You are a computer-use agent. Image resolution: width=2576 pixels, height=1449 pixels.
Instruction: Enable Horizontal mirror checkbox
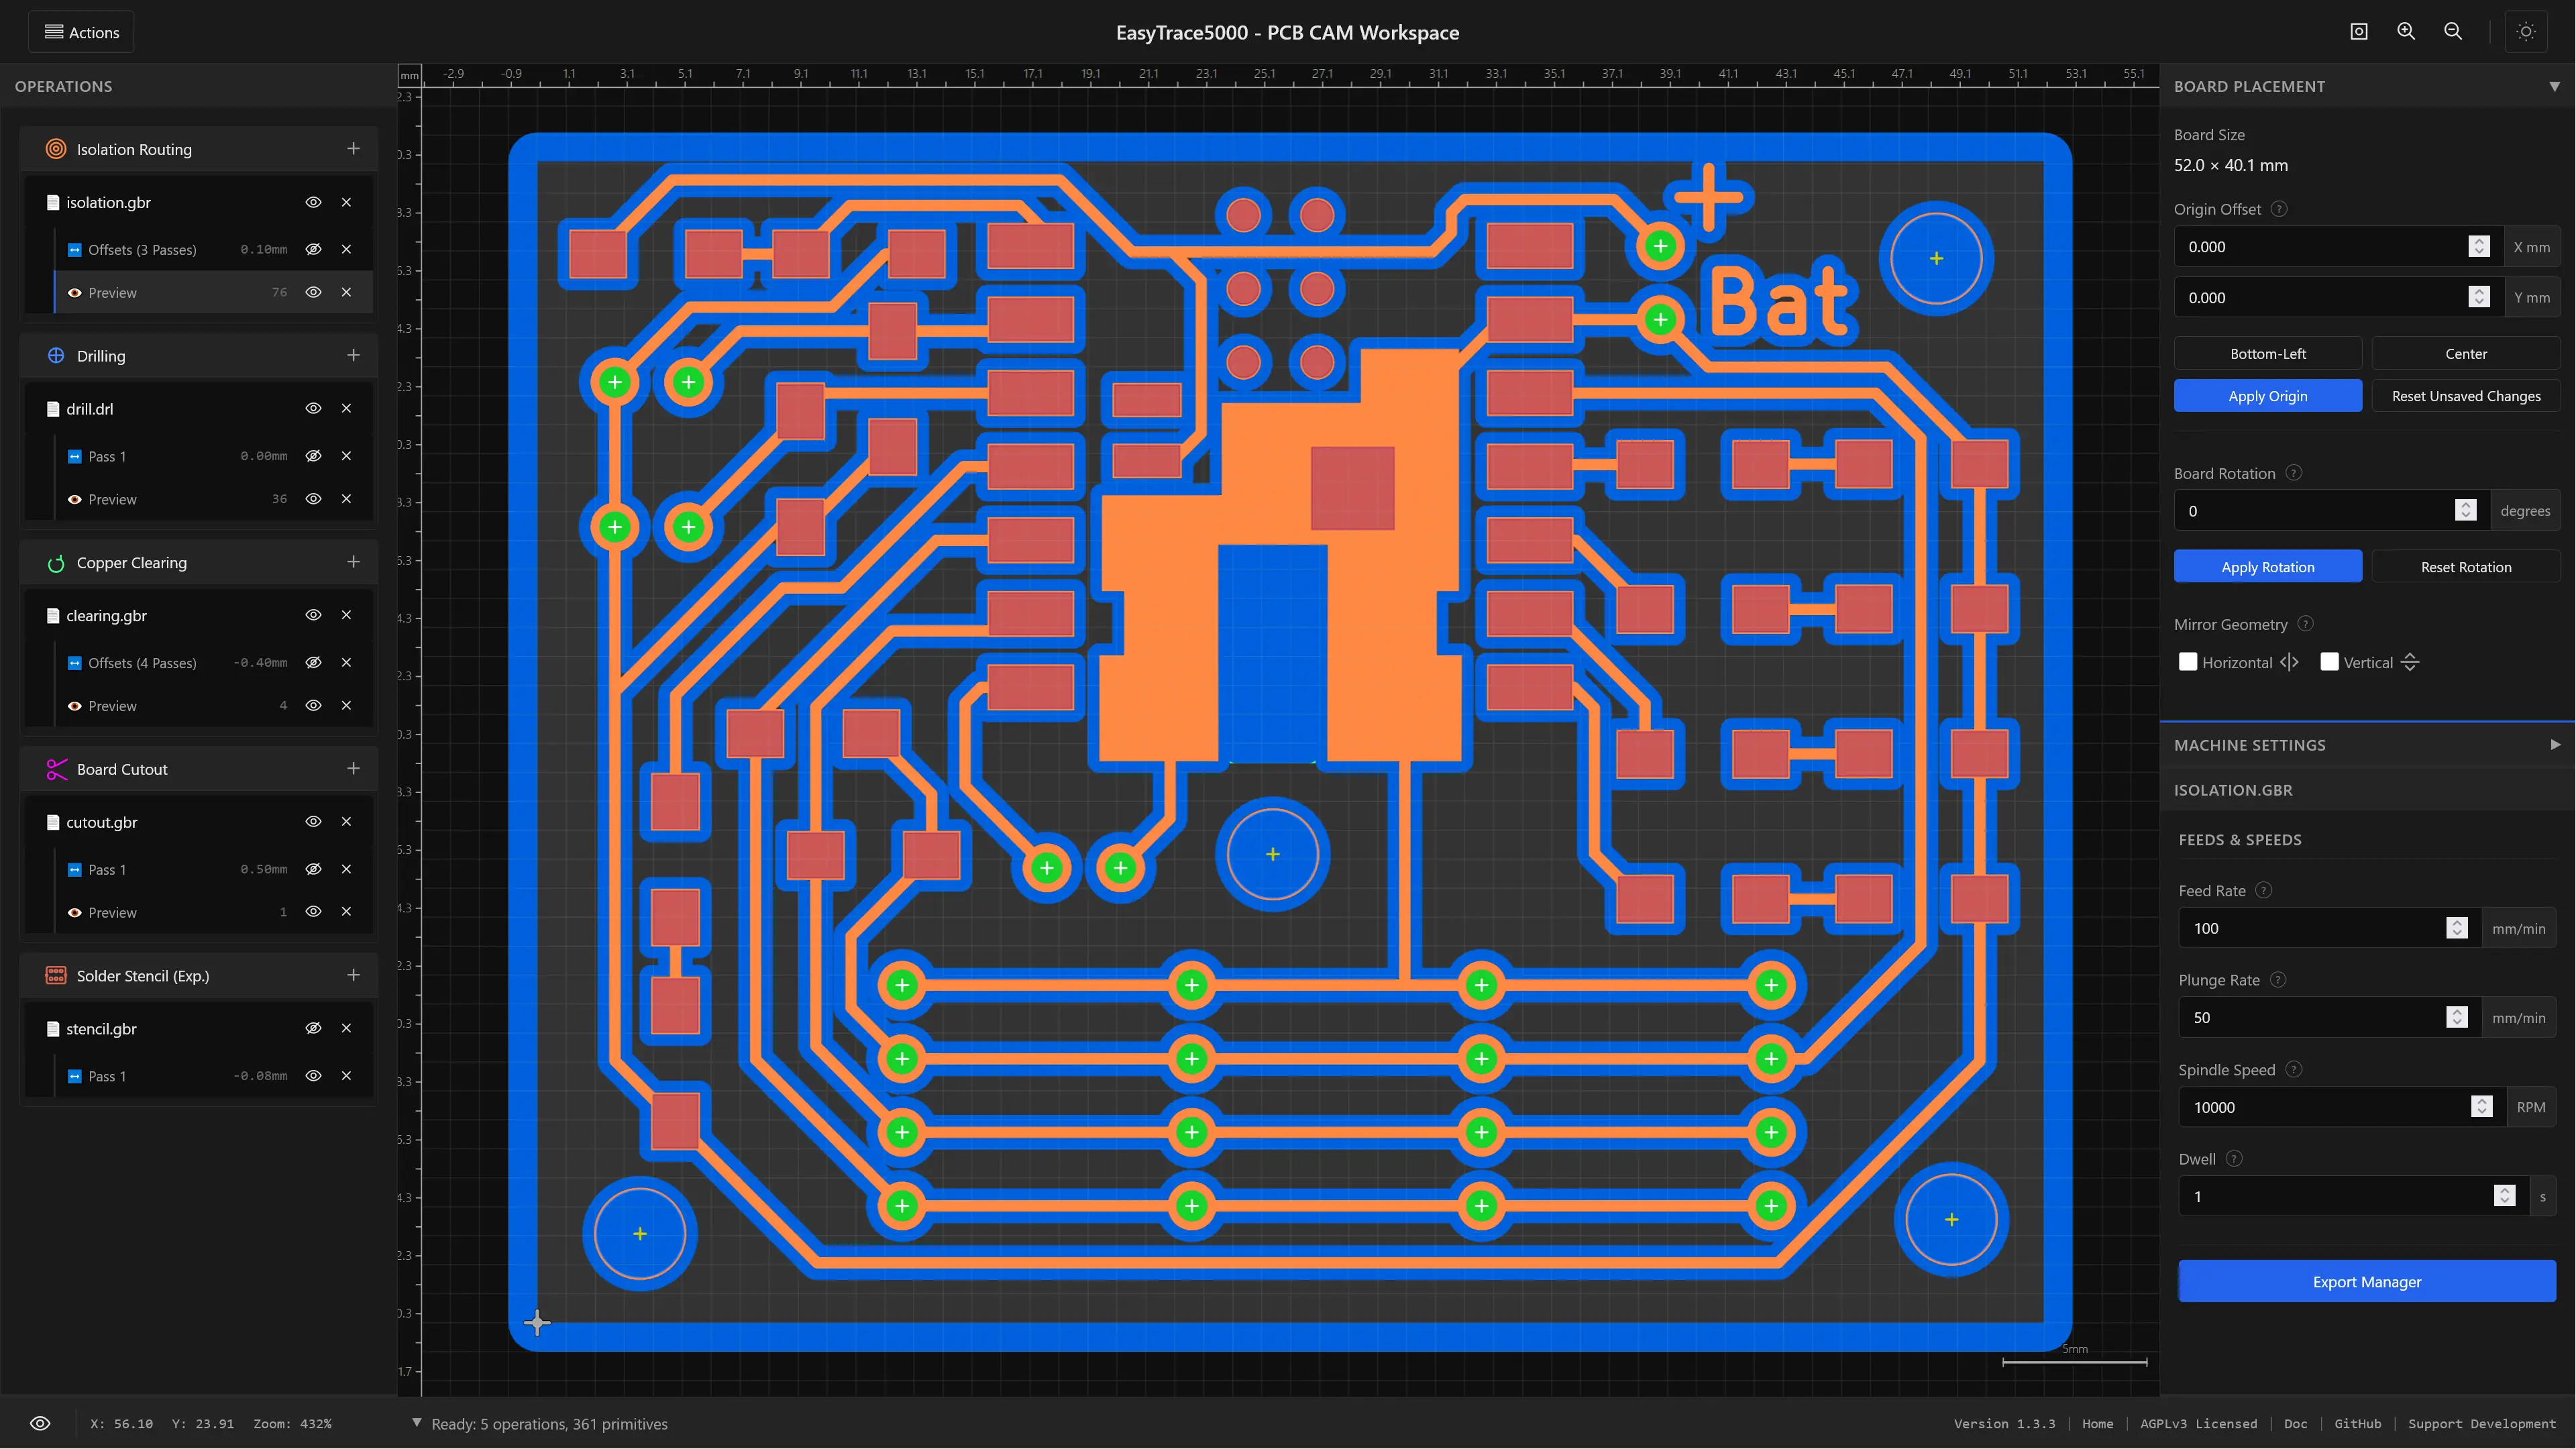[2188, 661]
